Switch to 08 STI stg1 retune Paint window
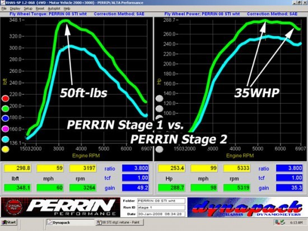The height and width of the screenshot is (231, 308). coord(120,223)
